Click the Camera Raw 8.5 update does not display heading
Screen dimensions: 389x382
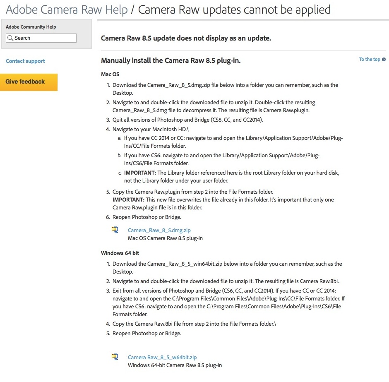(x=186, y=38)
